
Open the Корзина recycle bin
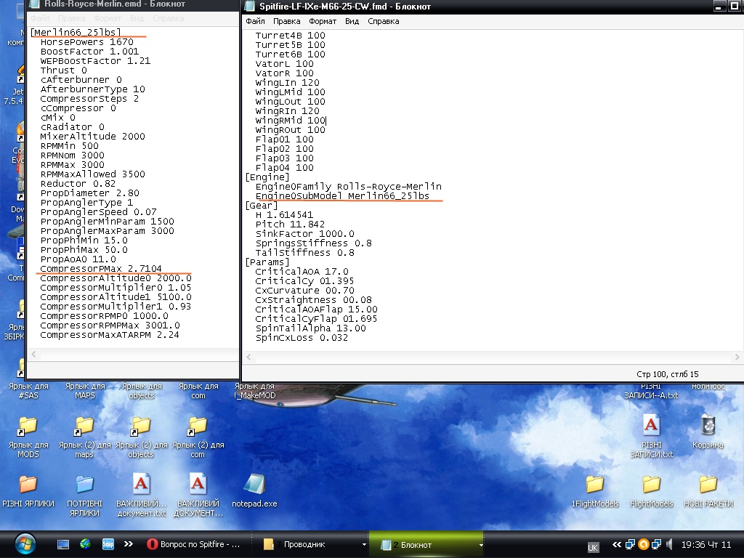pos(708,432)
